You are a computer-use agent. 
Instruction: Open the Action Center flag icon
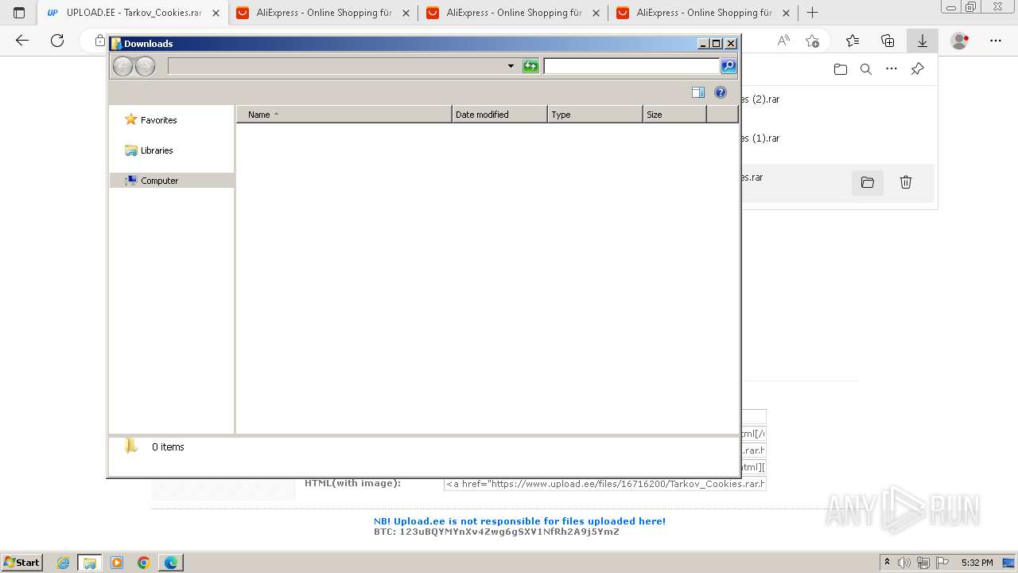coord(942,563)
